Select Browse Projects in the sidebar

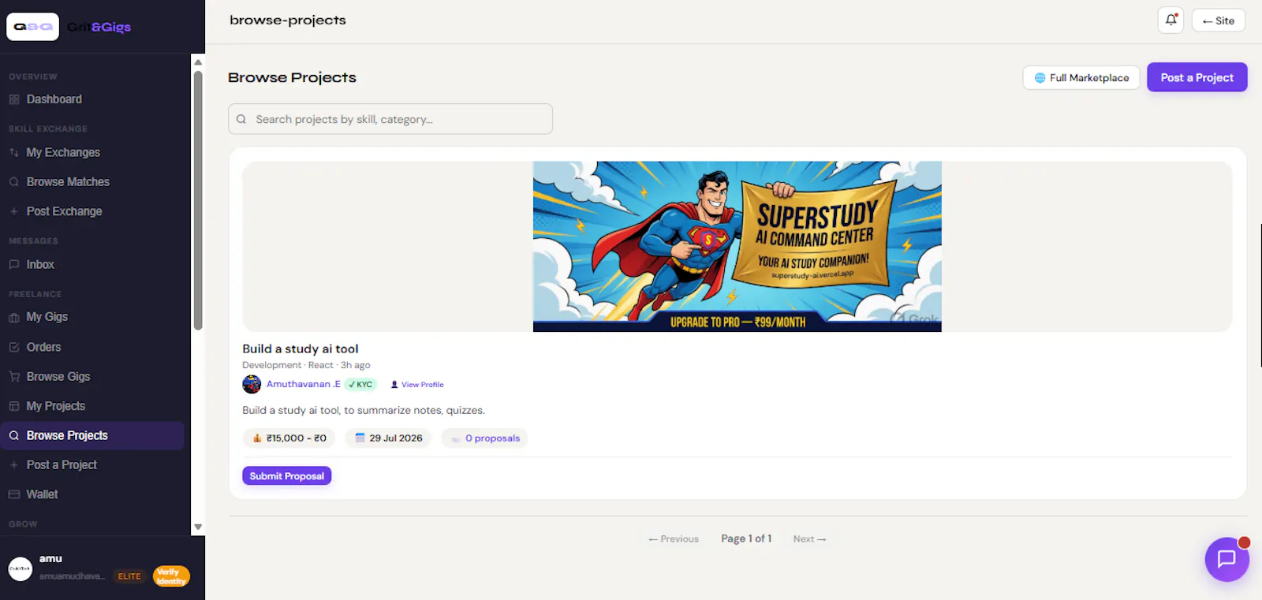(x=92, y=435)
